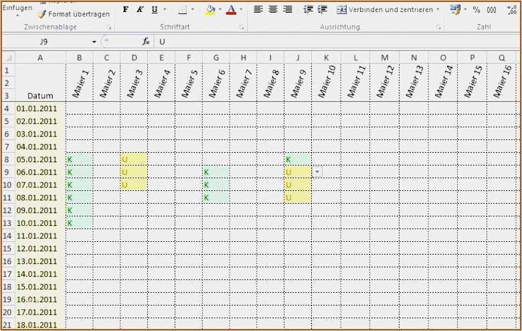This screenshot has height=331, width=522.
Task: Decrease cell indent
Action: pos(308,9)
